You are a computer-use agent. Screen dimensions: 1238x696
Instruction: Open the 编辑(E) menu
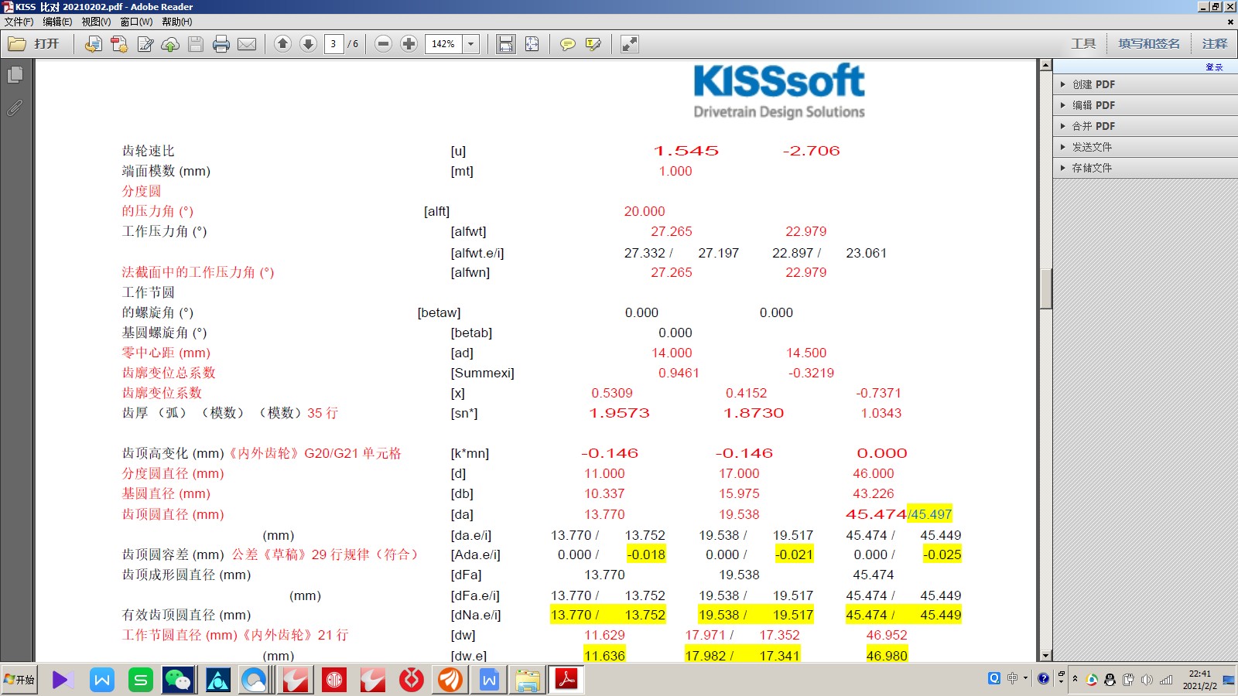point(57,22)
